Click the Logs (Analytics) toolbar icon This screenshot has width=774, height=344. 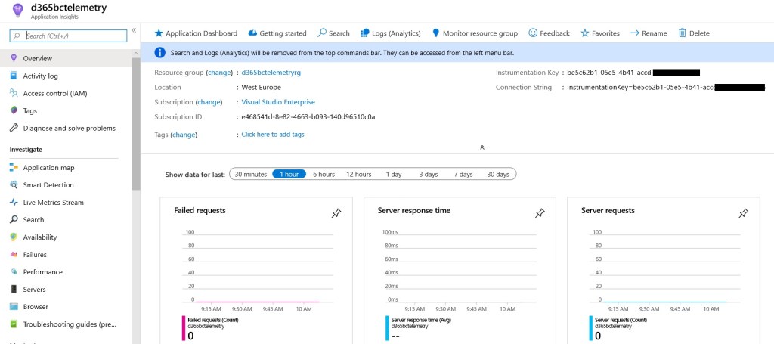click(365, 33)
